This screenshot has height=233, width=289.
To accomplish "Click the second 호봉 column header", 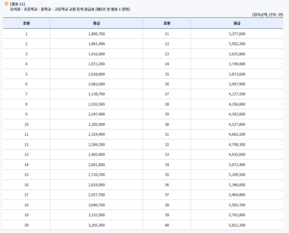I will click(x=167, y=23).
